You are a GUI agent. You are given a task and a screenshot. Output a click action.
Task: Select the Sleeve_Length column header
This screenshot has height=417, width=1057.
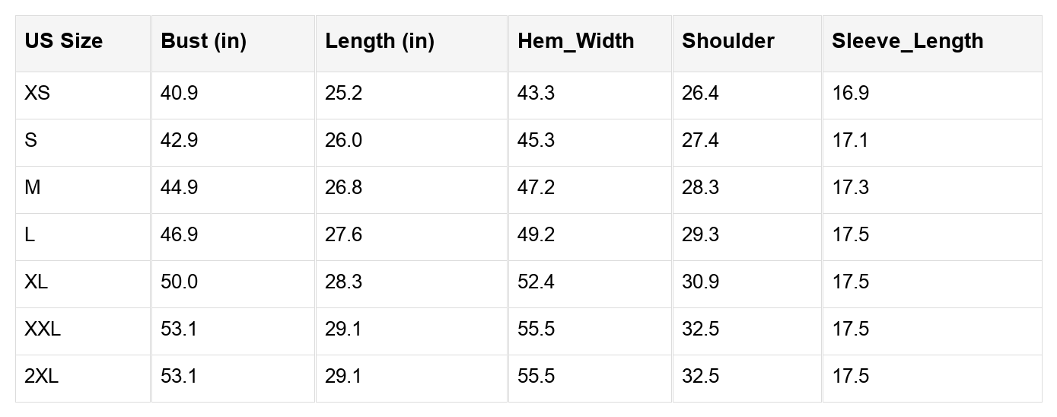pos(908,41)
